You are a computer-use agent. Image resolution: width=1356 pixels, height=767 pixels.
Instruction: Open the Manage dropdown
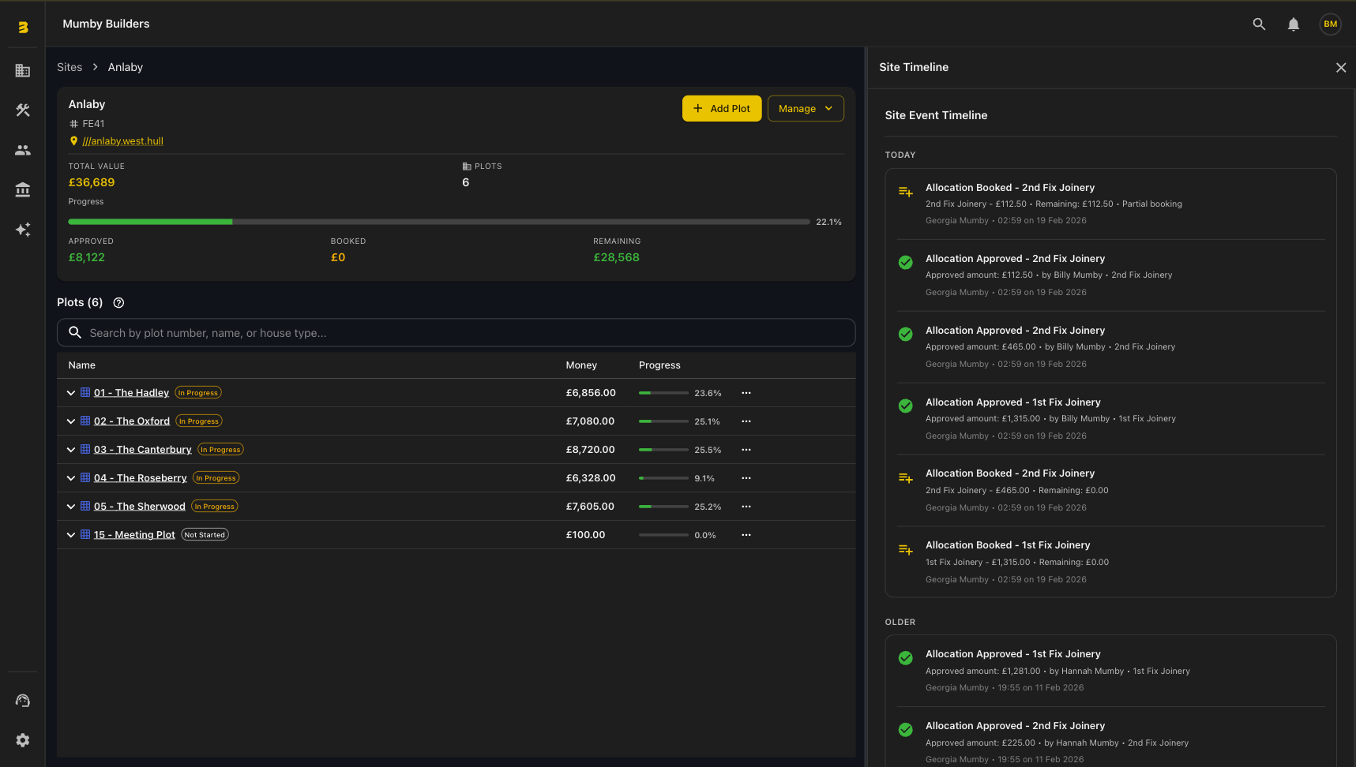tap(805, 109)
